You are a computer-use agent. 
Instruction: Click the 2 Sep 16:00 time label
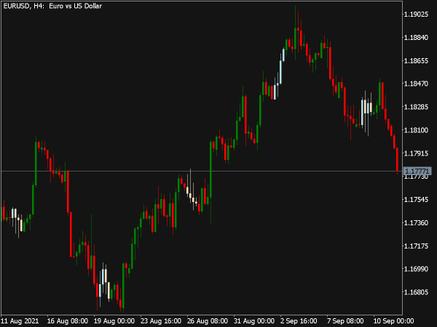299,321
